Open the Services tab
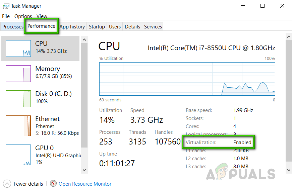Screen dimensions: 292x189 [153, 27]
